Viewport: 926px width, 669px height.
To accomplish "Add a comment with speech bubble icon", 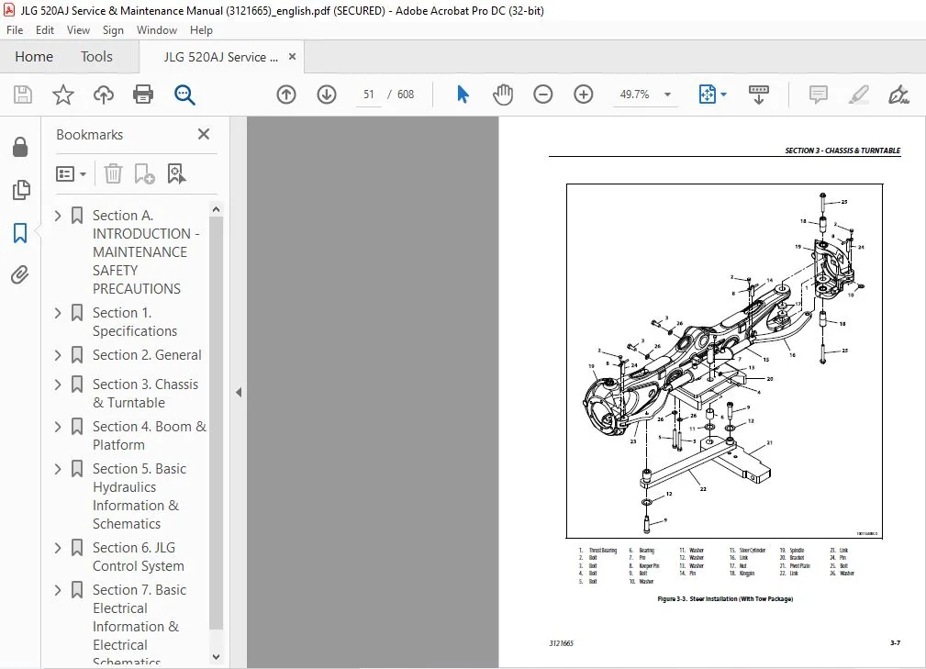I will coord(819,95).
